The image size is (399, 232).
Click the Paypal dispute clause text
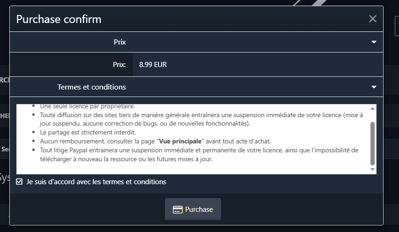tap(199, 155)
